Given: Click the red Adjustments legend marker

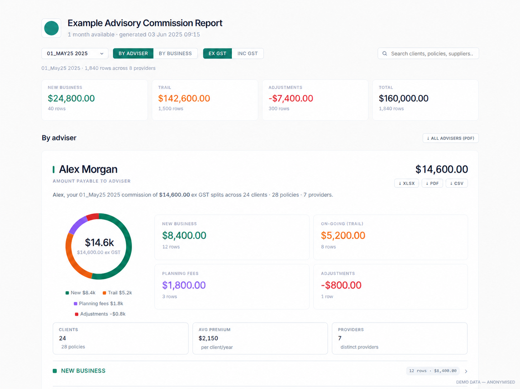Looking at the screenshot, I should pos(76,314).
